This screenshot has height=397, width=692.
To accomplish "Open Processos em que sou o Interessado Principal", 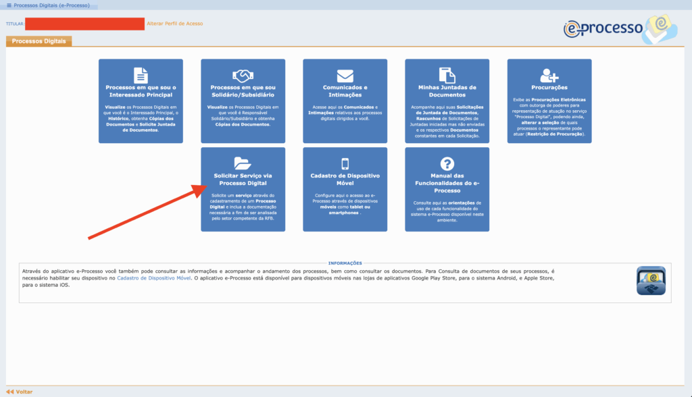I will pyautogui.click(x=141, y=91).
